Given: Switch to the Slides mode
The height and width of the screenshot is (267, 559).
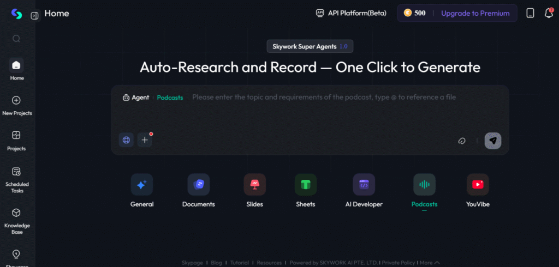Looking at the screenshot, I should click(254, 190).
